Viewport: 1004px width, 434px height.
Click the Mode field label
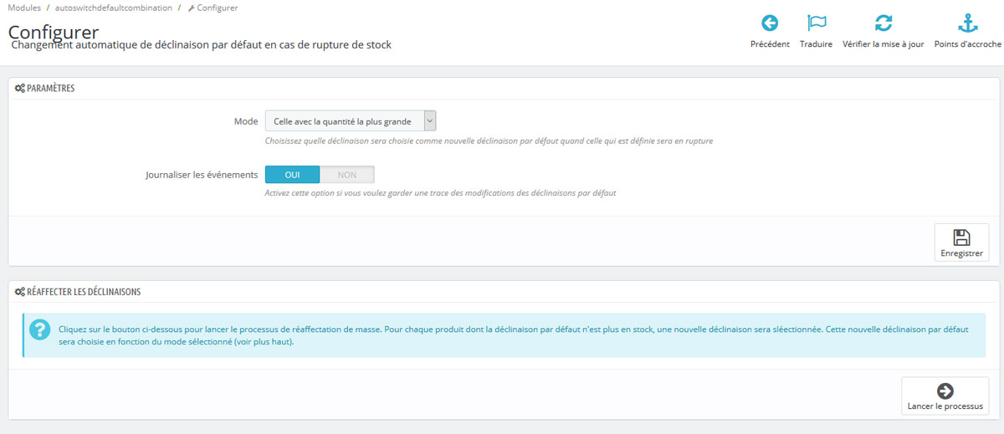pyautogui.click(x=245, y=121)
